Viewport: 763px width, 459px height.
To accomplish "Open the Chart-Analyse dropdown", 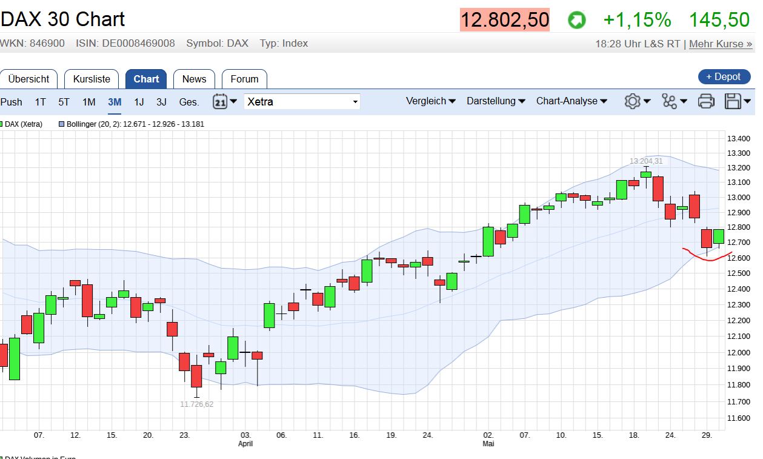I will (x=571, y=101).
